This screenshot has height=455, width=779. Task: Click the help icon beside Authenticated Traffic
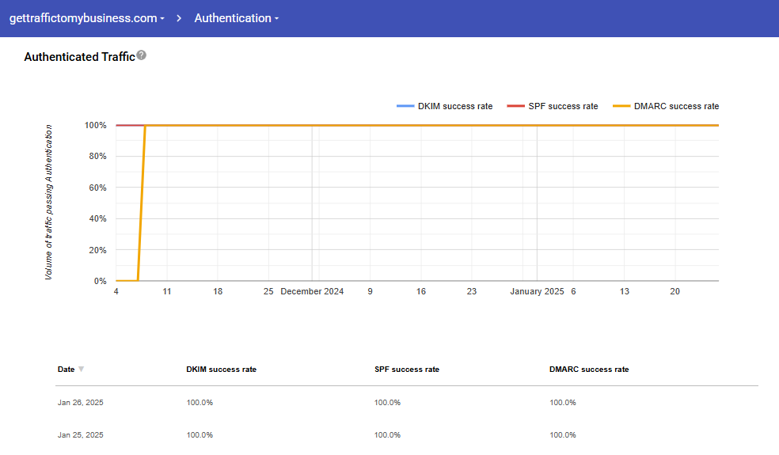(141, 55)
